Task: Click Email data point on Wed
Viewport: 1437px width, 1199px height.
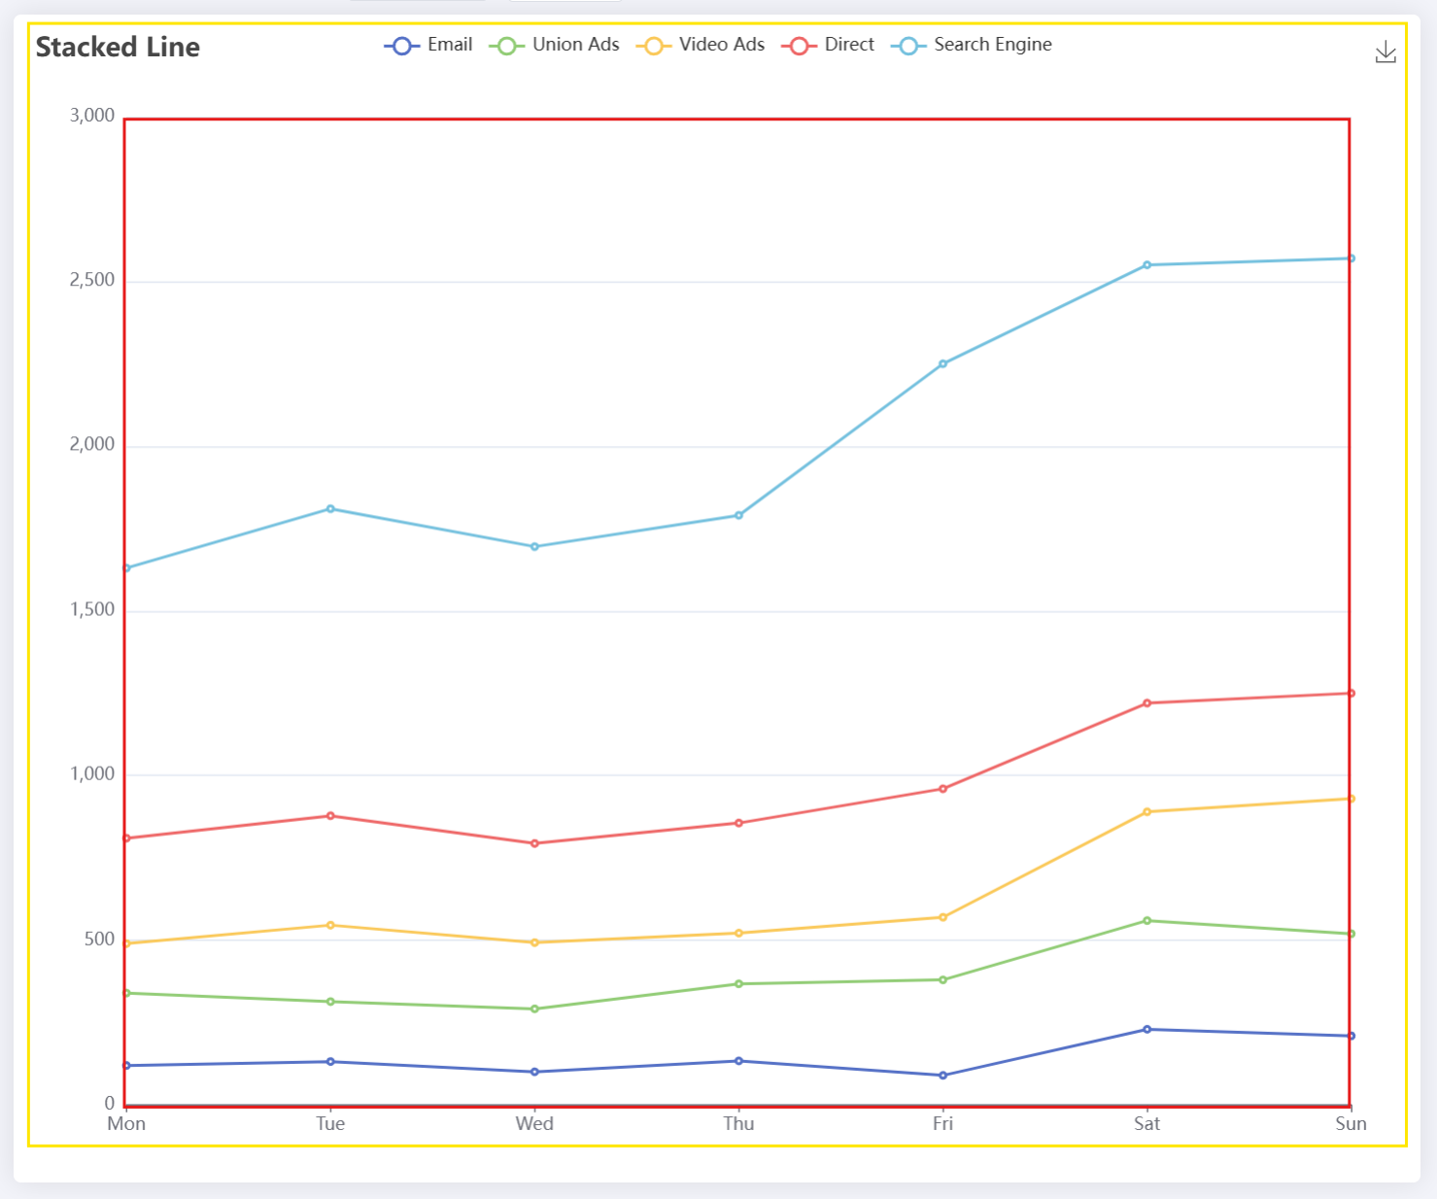Action: pos(534,1072)
